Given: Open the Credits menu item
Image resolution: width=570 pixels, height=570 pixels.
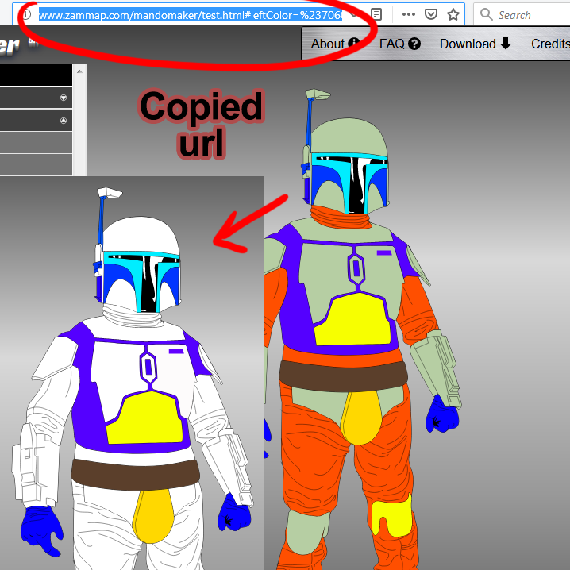Looking at the screenshot, I should (x=550, y=44).
